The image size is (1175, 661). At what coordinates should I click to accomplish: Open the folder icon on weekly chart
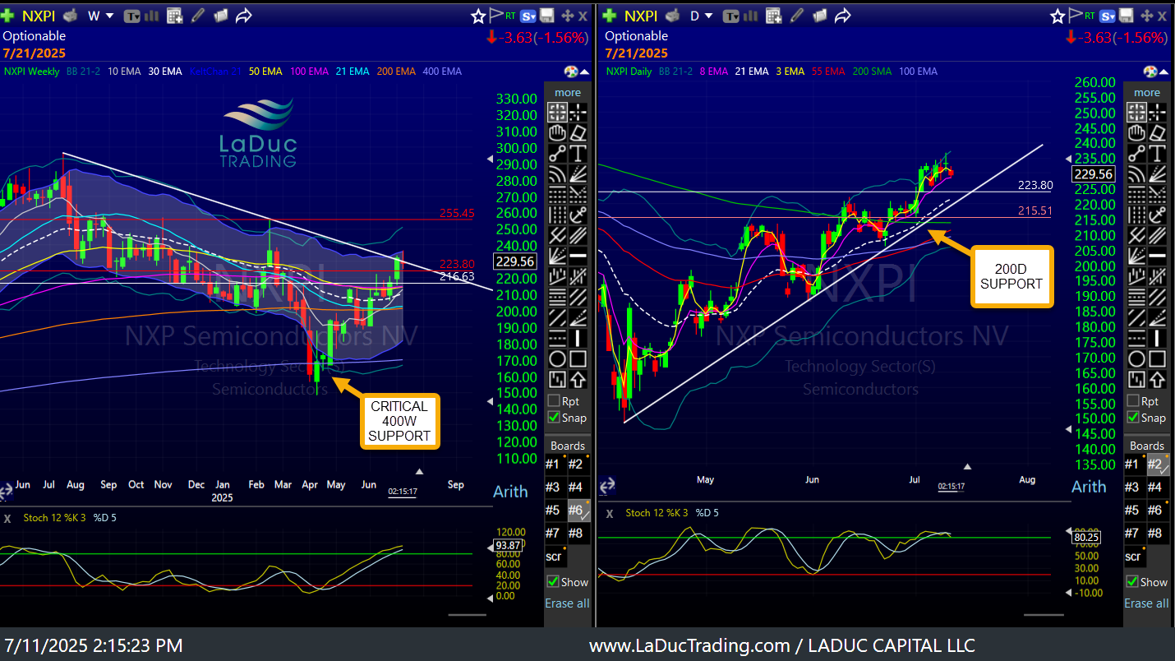tap(220, 16)
